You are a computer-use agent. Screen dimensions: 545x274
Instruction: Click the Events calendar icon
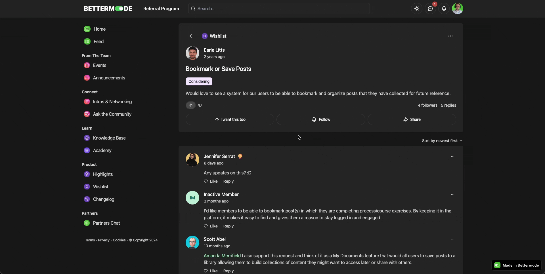pos(87,66)
